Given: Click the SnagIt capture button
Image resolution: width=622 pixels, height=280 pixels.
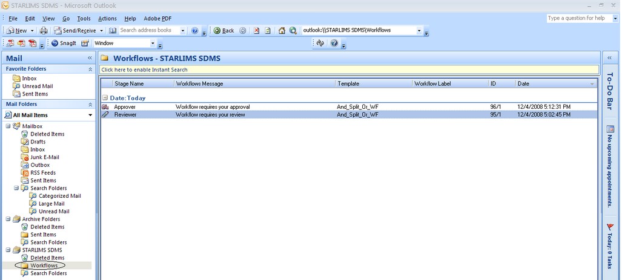Looking at the screenshot, I should [x=64, y=43].
